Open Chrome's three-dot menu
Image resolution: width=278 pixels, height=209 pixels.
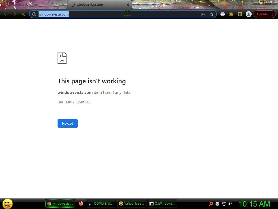(272, 14)
